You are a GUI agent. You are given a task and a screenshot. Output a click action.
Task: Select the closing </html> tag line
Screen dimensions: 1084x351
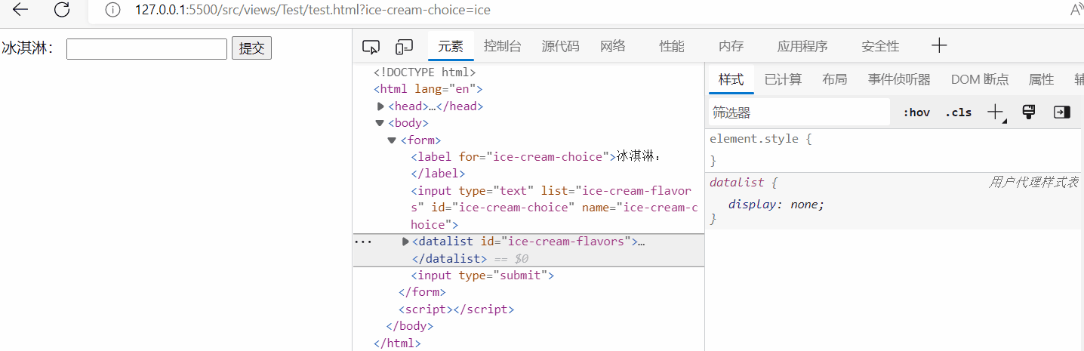tap(397, 343)
